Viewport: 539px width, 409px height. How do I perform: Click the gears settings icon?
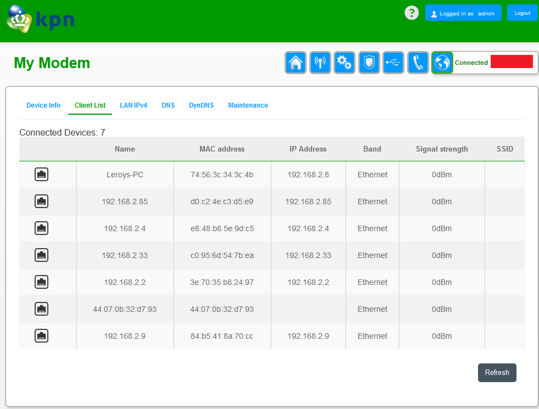tap(344, 63)
